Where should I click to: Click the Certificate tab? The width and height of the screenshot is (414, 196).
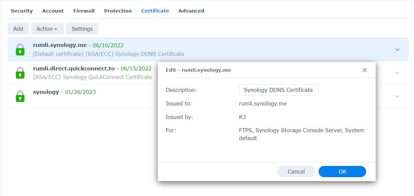point(155,11)
